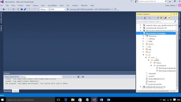Toggle Show All Files in Solution Explorer
The width and height of the screenshot is (181, 102).
[161, 18]
